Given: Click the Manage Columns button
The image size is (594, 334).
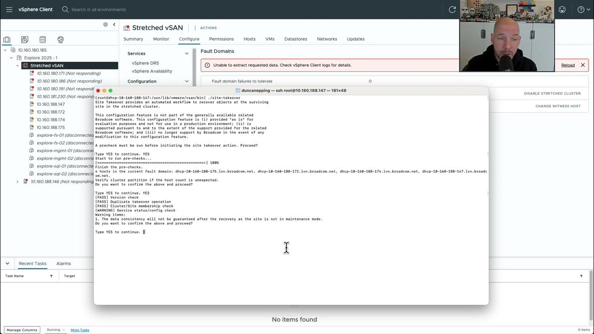Looking at the screenshot, I should [x=22, y=330].
